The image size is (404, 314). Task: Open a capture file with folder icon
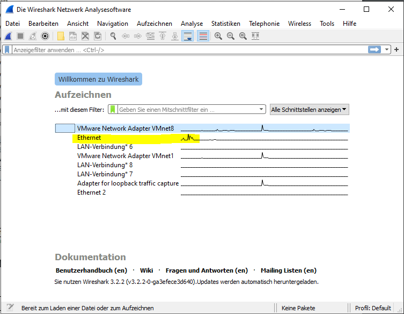[x=61, y=36]
